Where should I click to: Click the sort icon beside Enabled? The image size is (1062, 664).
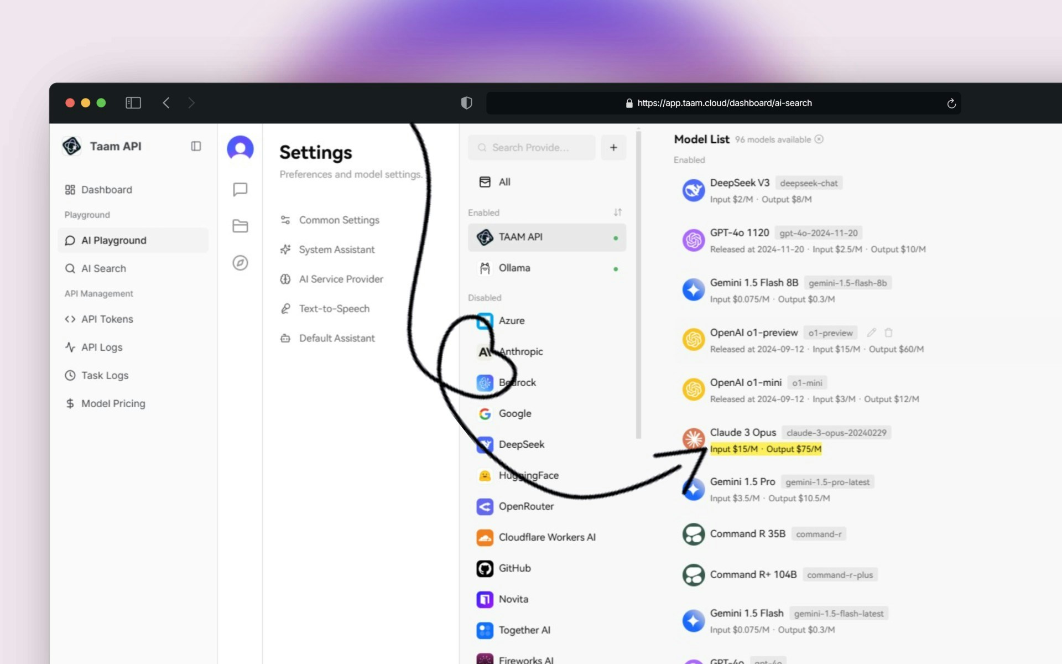[x=617, y=212]
